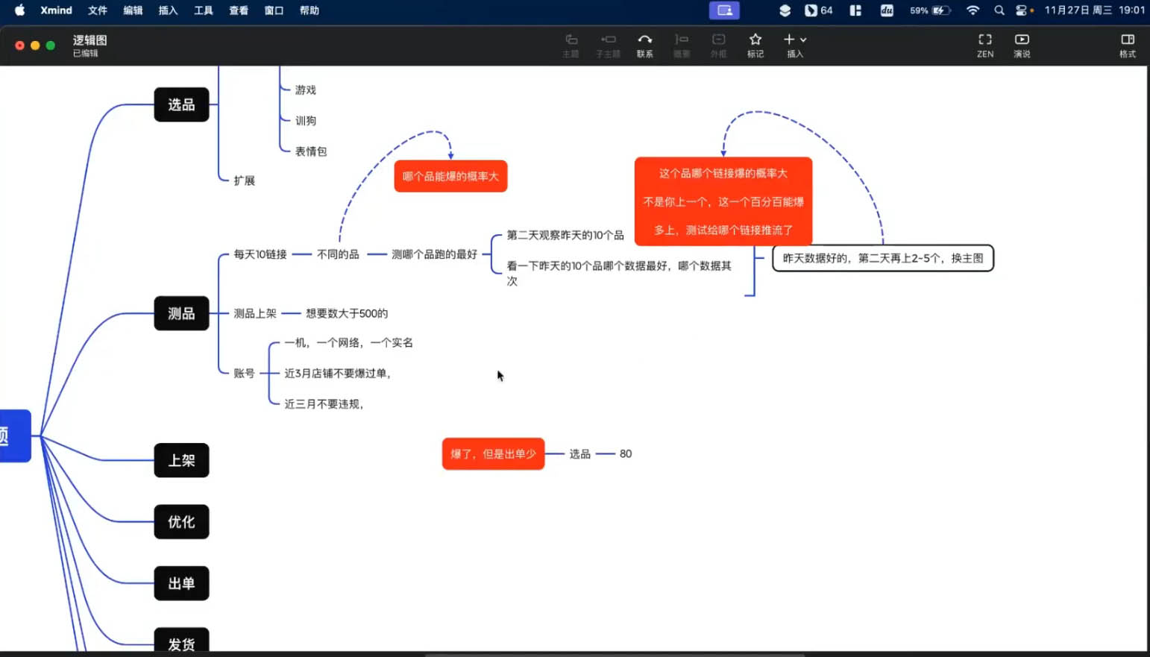The width and height of the screenshot is (1150, 657).
Task: Select red node 哪个品能爆的概率大
Action: point(450,176)
